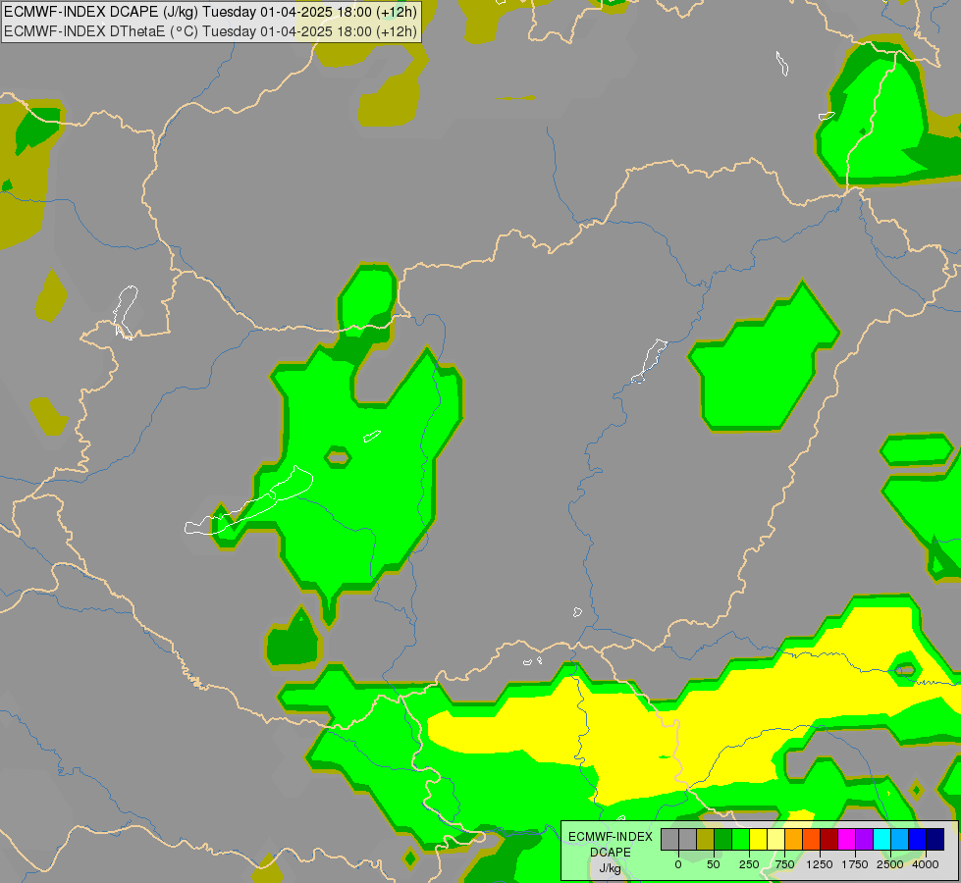Screen dimensions: 961x883
Task: Click the 0 value on the legend scale
Action: (x=678, y=864)
